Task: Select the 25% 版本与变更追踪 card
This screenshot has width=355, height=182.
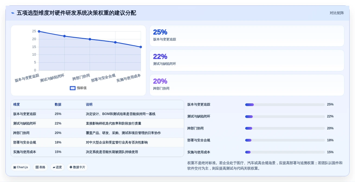Action: [x=247, y=36]
